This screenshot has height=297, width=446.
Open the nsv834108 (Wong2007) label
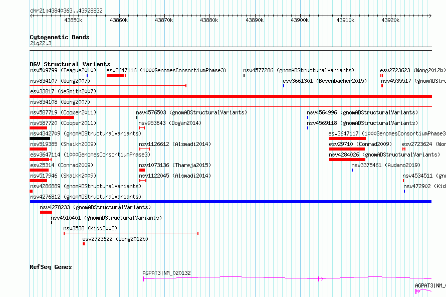tap(60, 102)
